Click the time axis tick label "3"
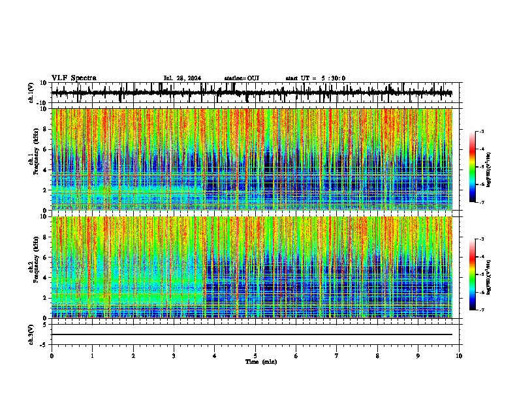517x399 pixels. [x=174, y=356]
